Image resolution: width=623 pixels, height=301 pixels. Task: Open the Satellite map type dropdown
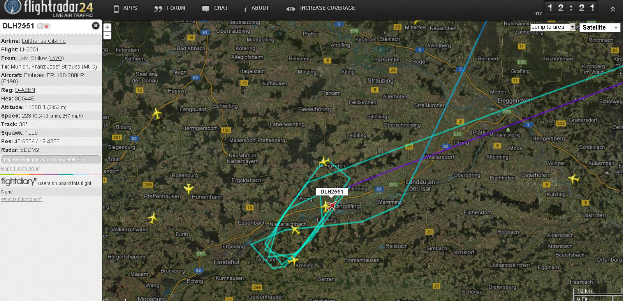tap(600, 28)
